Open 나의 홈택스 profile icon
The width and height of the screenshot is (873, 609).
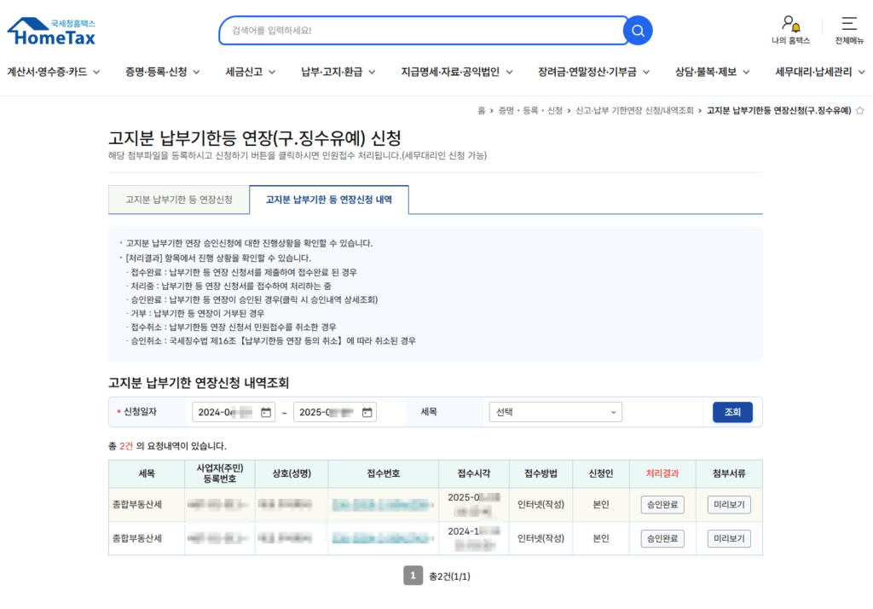pos(790,24)
